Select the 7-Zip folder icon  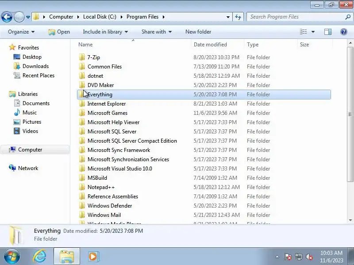[82, 57]
